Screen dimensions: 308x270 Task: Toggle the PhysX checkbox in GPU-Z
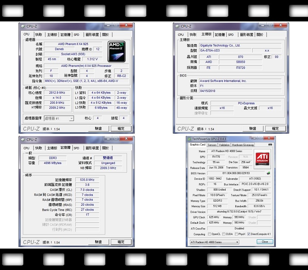coord(236,234)
